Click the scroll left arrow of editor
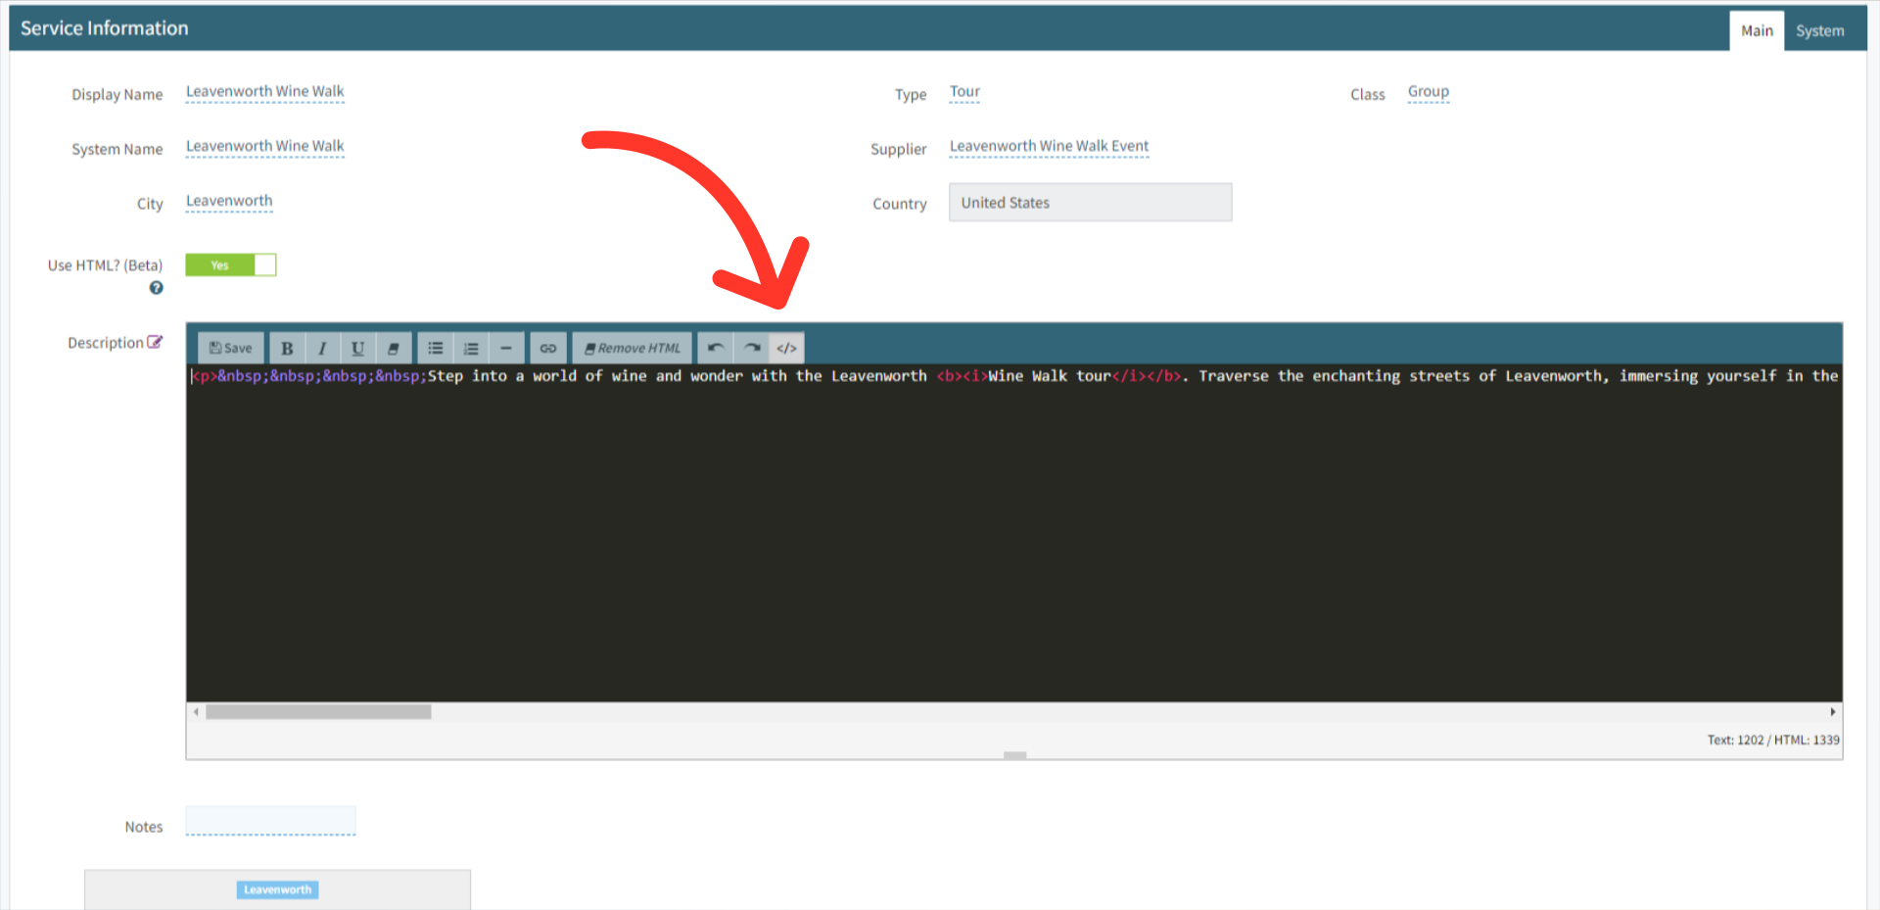This screenshot has height=910, width=1880. pyautogui.click(x=196, y=712)
